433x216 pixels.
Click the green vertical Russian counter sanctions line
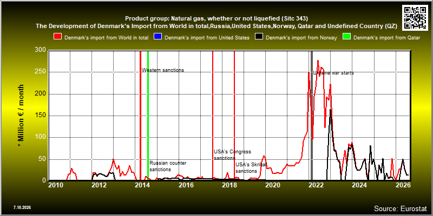pyautogui.click(x=148, y=116)
